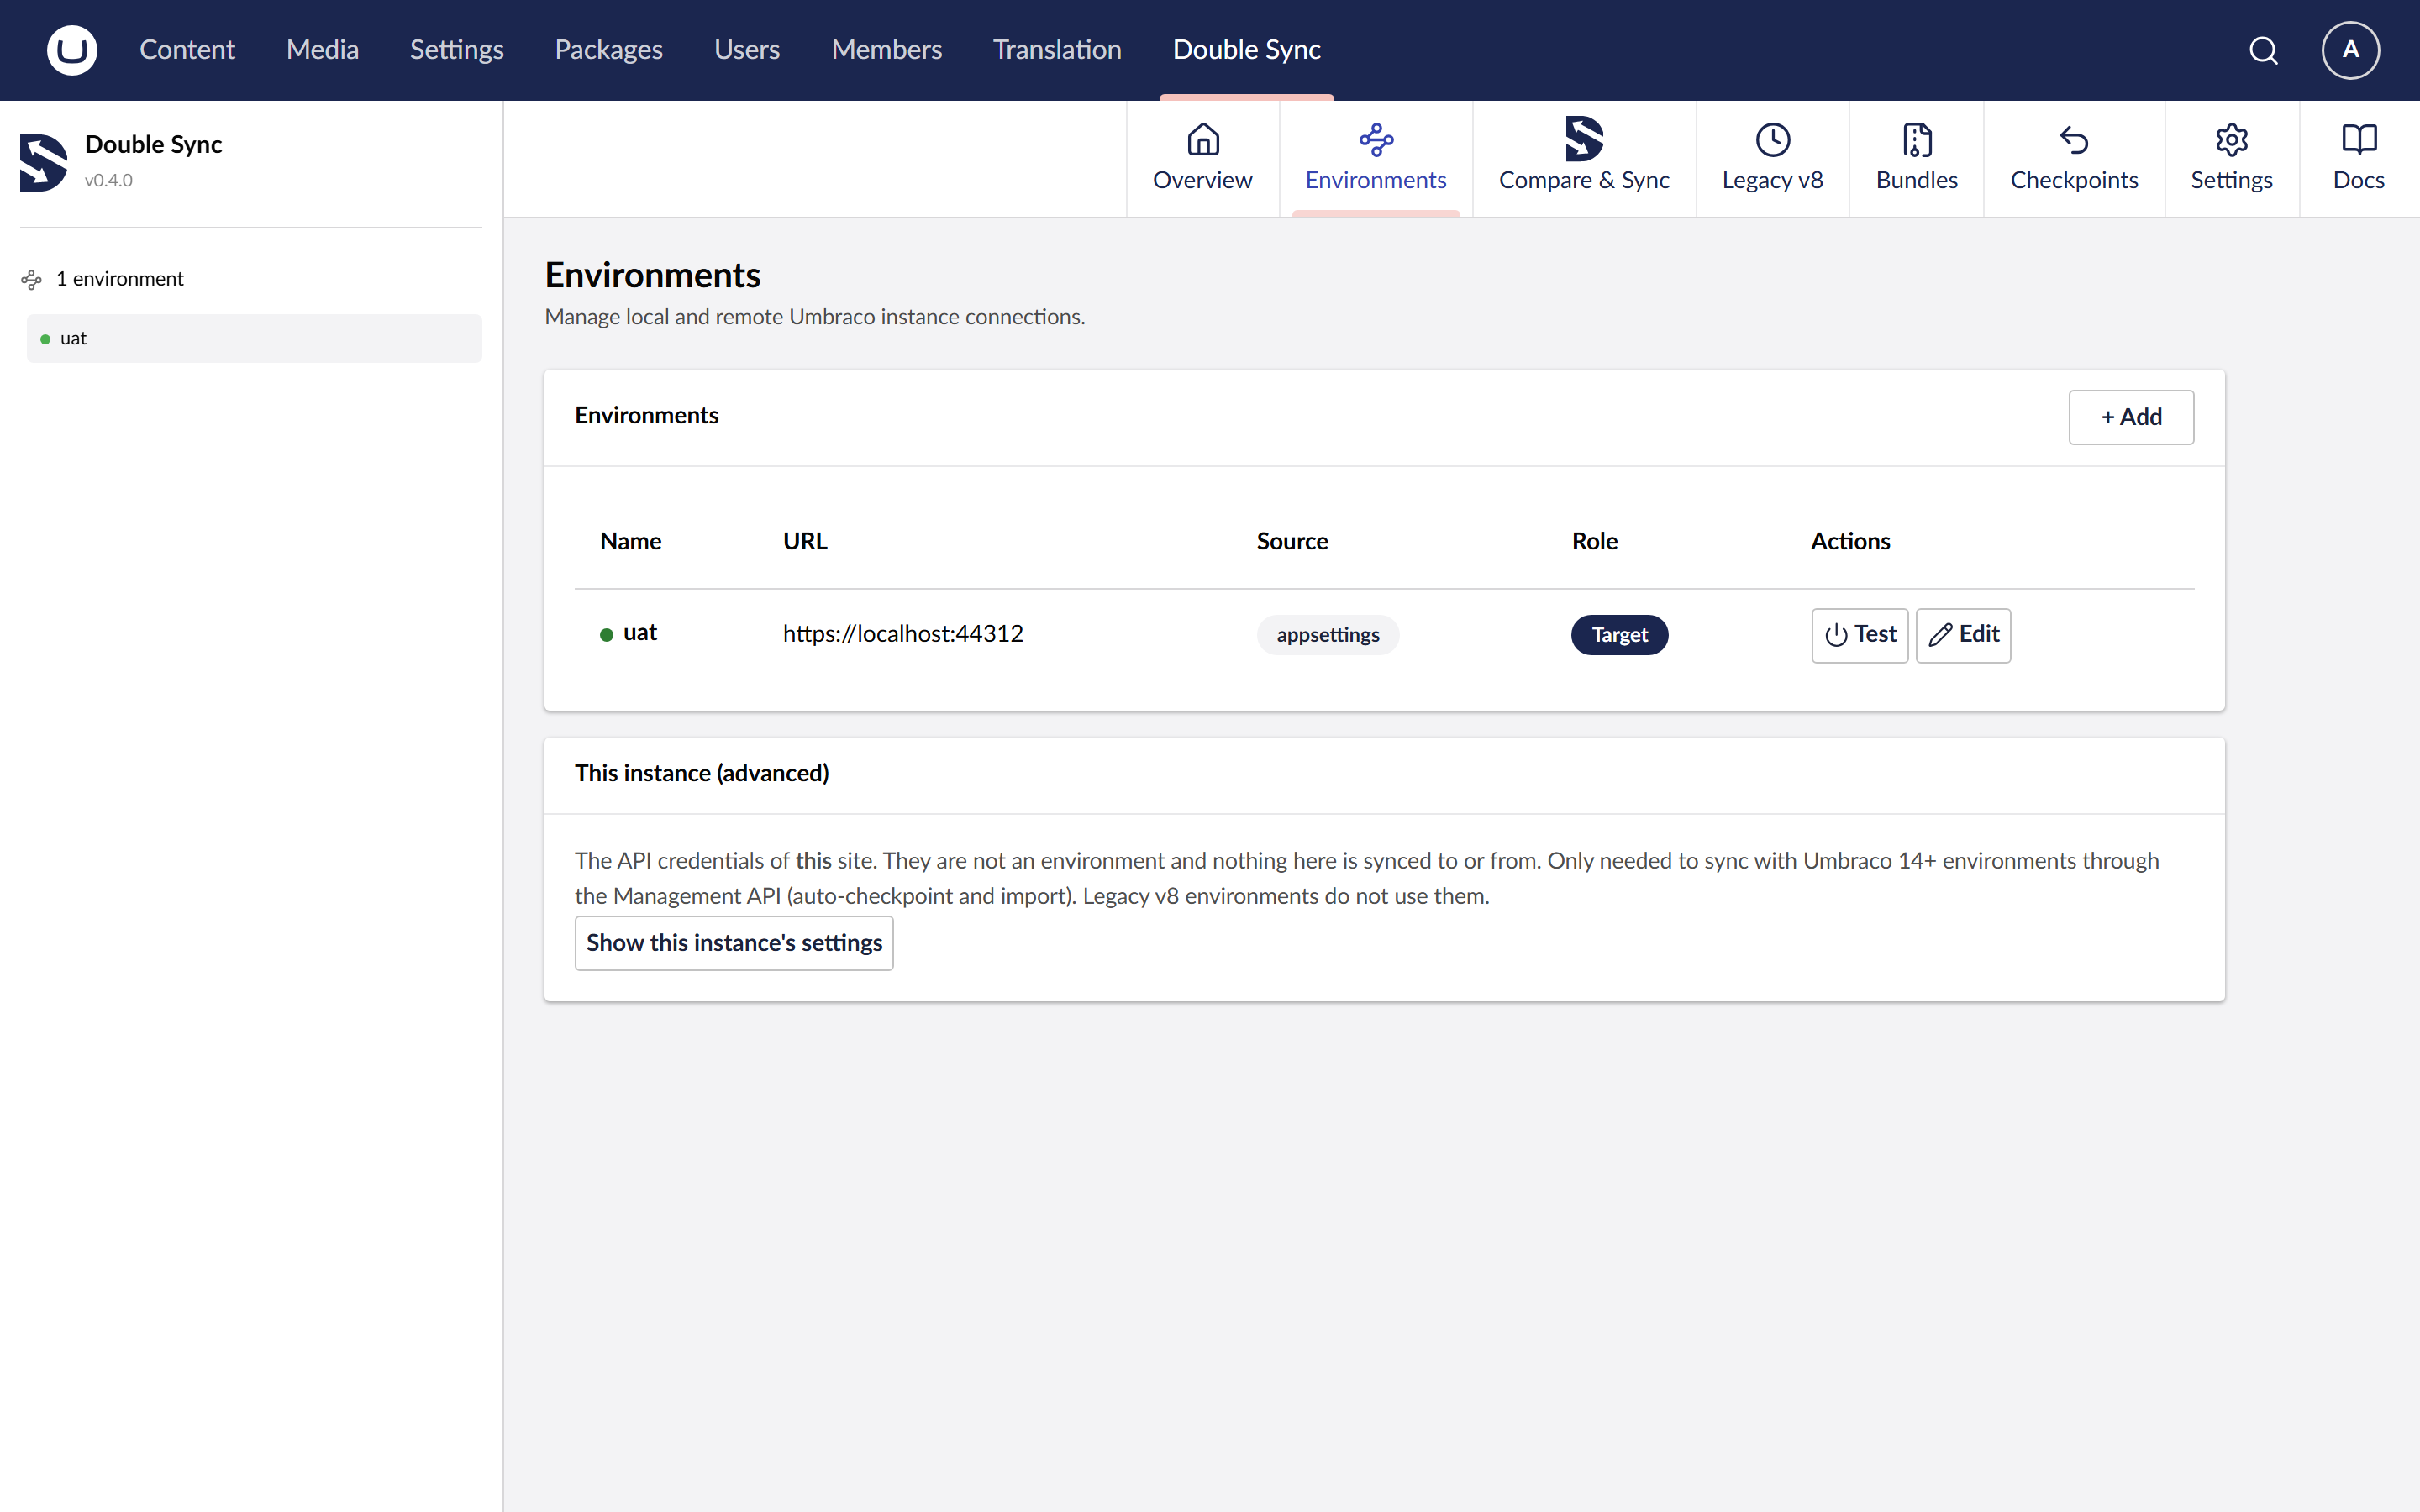The width and height of the screenshot is (2420, 1512).
Task: Open the user avatar A menu
Action: tap(2350, 50)
